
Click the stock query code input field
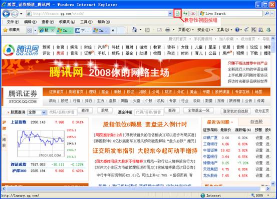[x=62, y=112]
